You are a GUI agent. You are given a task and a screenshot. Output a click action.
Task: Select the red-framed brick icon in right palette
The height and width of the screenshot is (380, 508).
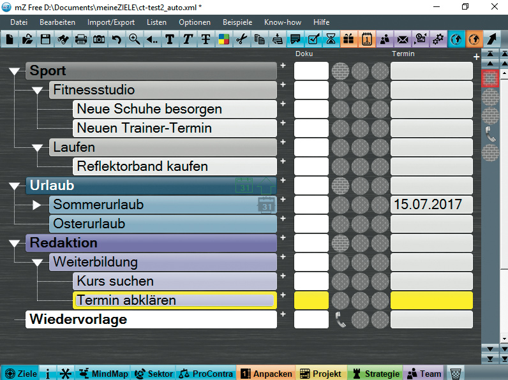coord(490,78)
